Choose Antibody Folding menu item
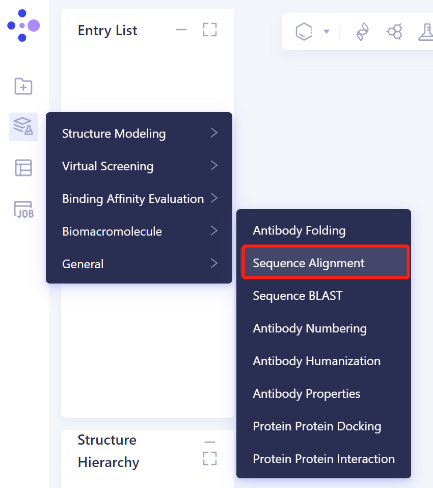Image resolution: width=433 pixels, height=488 pixels. [299, 230]
